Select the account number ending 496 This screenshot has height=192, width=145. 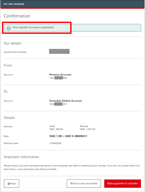tap(58, 78)
